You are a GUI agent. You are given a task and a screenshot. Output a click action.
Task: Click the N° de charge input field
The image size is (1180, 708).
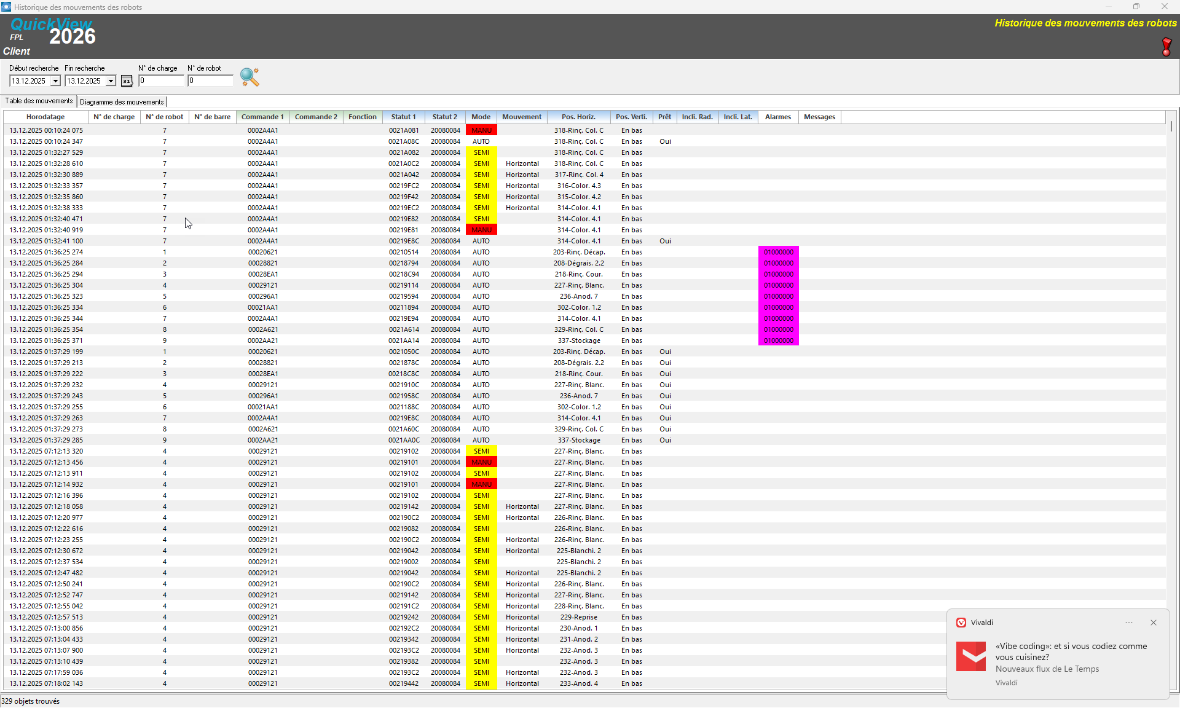(161, 81)
